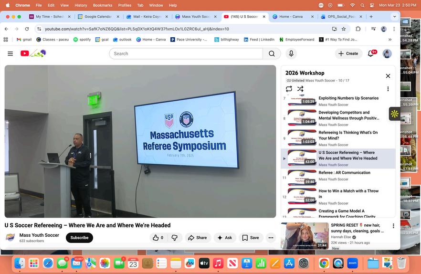Switch to My Time - Schedule tab
This screenshot has width=421, height=274.
tap(50, 17)
